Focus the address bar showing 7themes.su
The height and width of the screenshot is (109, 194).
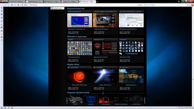(83, 5)
